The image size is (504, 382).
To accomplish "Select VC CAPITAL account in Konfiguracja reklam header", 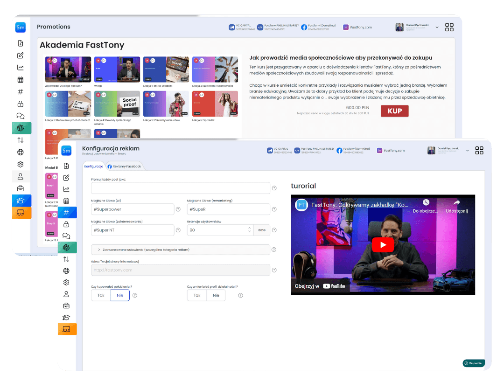I will (280, 150).
